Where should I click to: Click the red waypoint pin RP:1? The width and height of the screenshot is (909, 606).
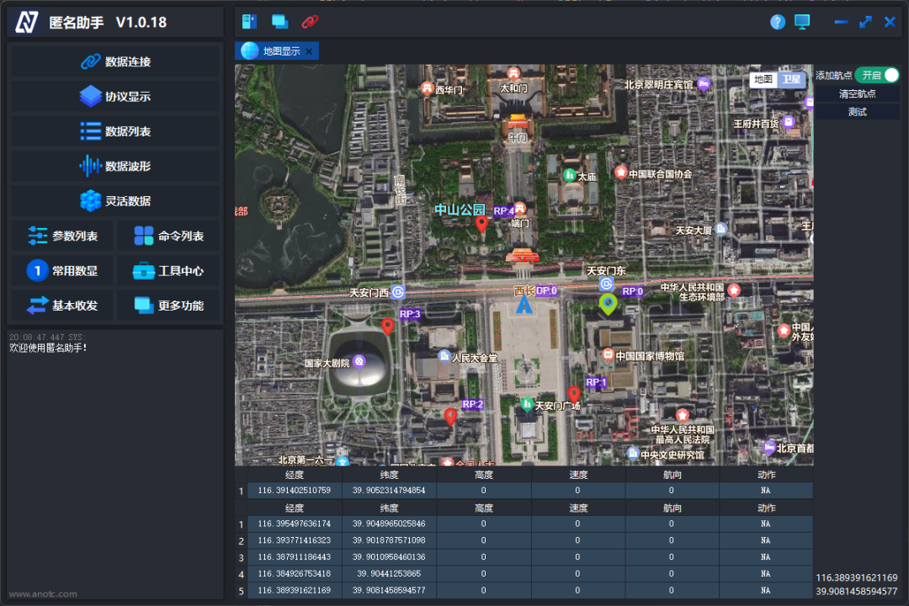click(x=574, y=396)
